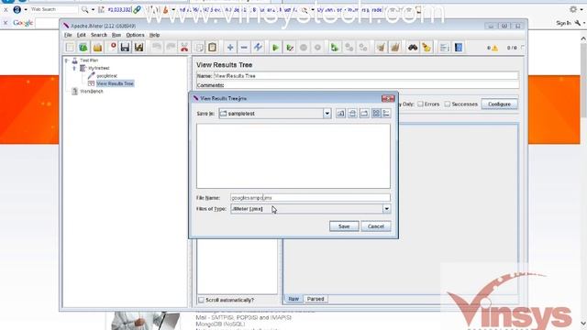Screen dimensions: 587x330
Task: Open the Files of Type dropdown arrow
Action: click(x=386, y=209)
